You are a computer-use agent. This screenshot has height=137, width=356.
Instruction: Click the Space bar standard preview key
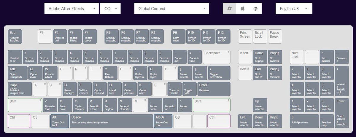coord(111,121)
